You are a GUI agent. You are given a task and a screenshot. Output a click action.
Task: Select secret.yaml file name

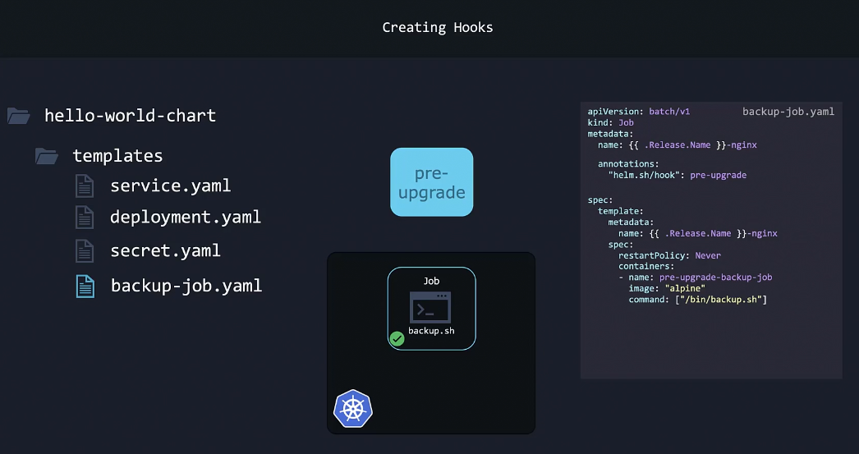(165, 251)
